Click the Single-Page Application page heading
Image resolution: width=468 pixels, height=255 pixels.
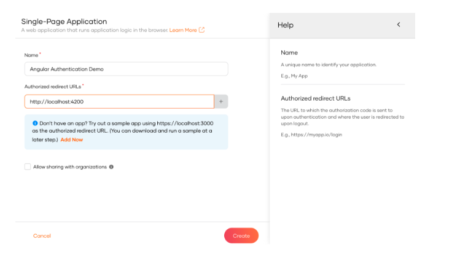[64, 22]
